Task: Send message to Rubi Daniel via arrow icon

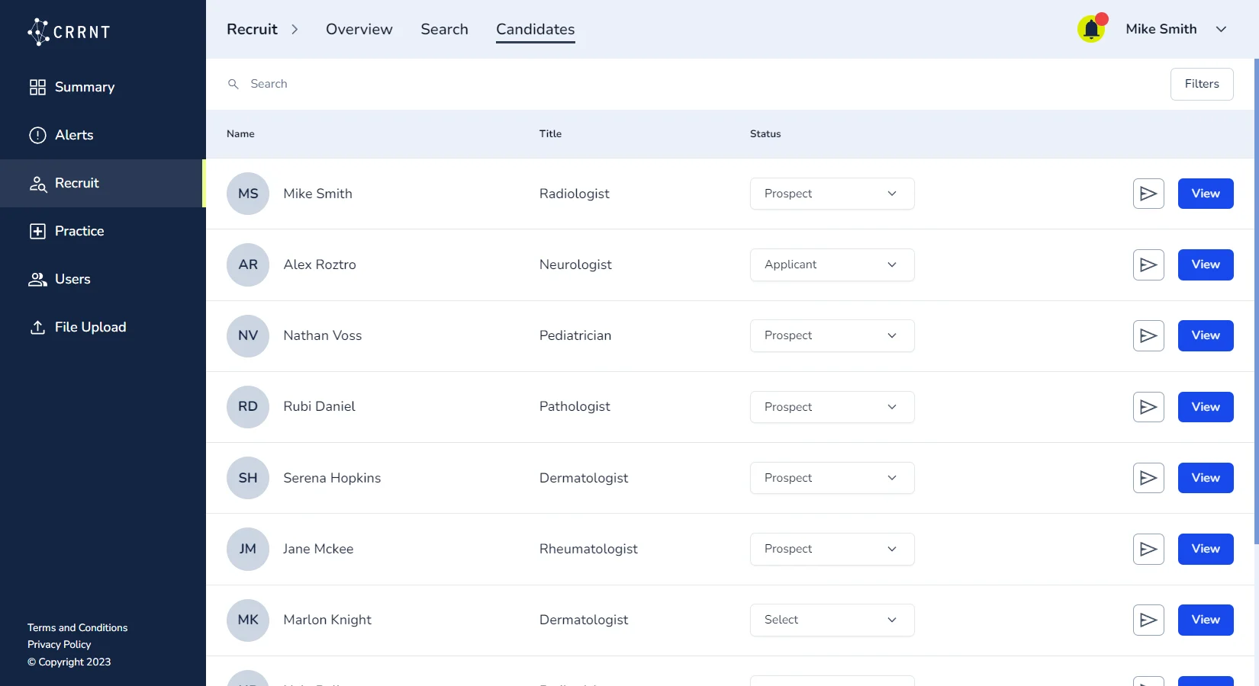Action: (1148, 407)
